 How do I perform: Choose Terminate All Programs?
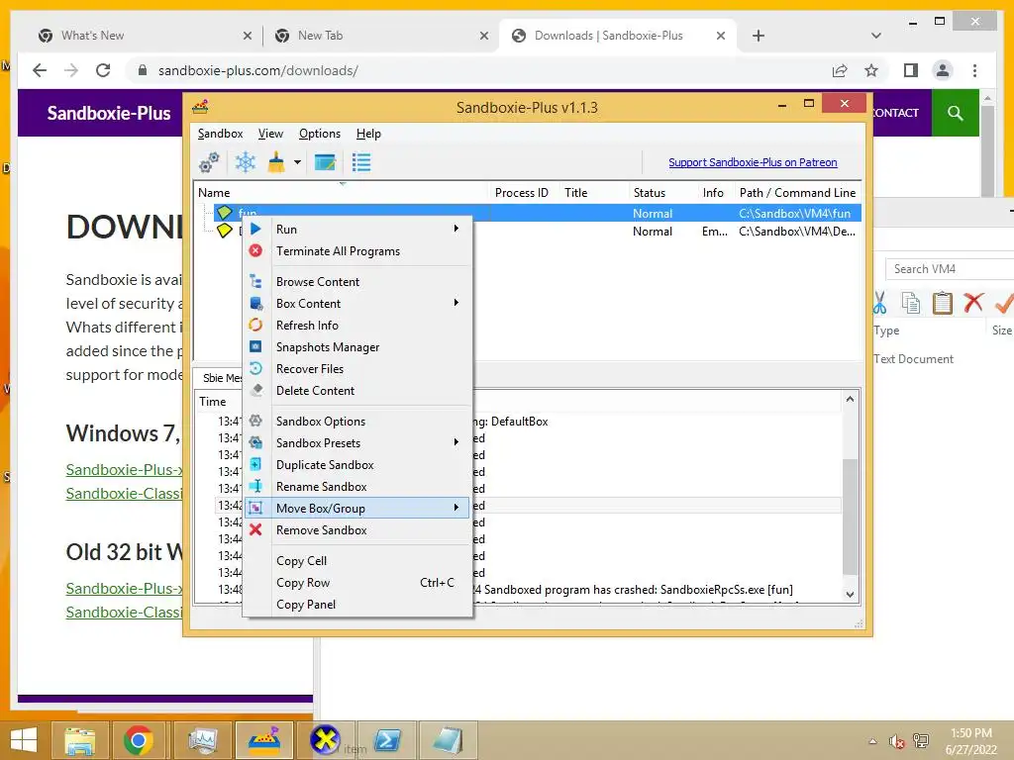(338, 250)
